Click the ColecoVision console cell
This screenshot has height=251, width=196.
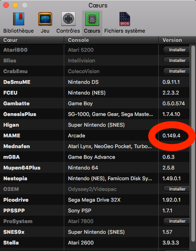(83, 71)
